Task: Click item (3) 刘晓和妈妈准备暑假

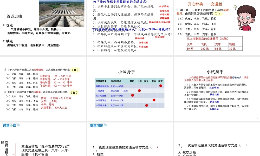Action: (216, 100)
